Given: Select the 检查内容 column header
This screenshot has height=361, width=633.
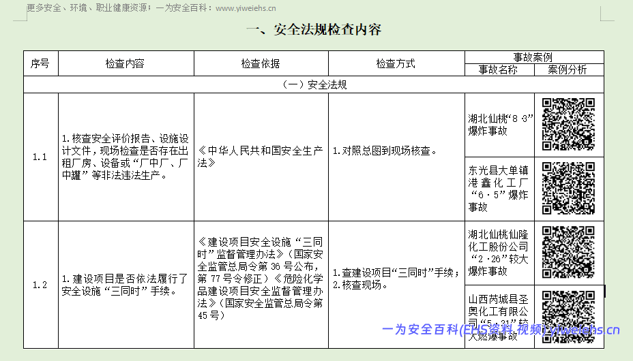Looking at the screenshot, I should (x=125, y=63).
